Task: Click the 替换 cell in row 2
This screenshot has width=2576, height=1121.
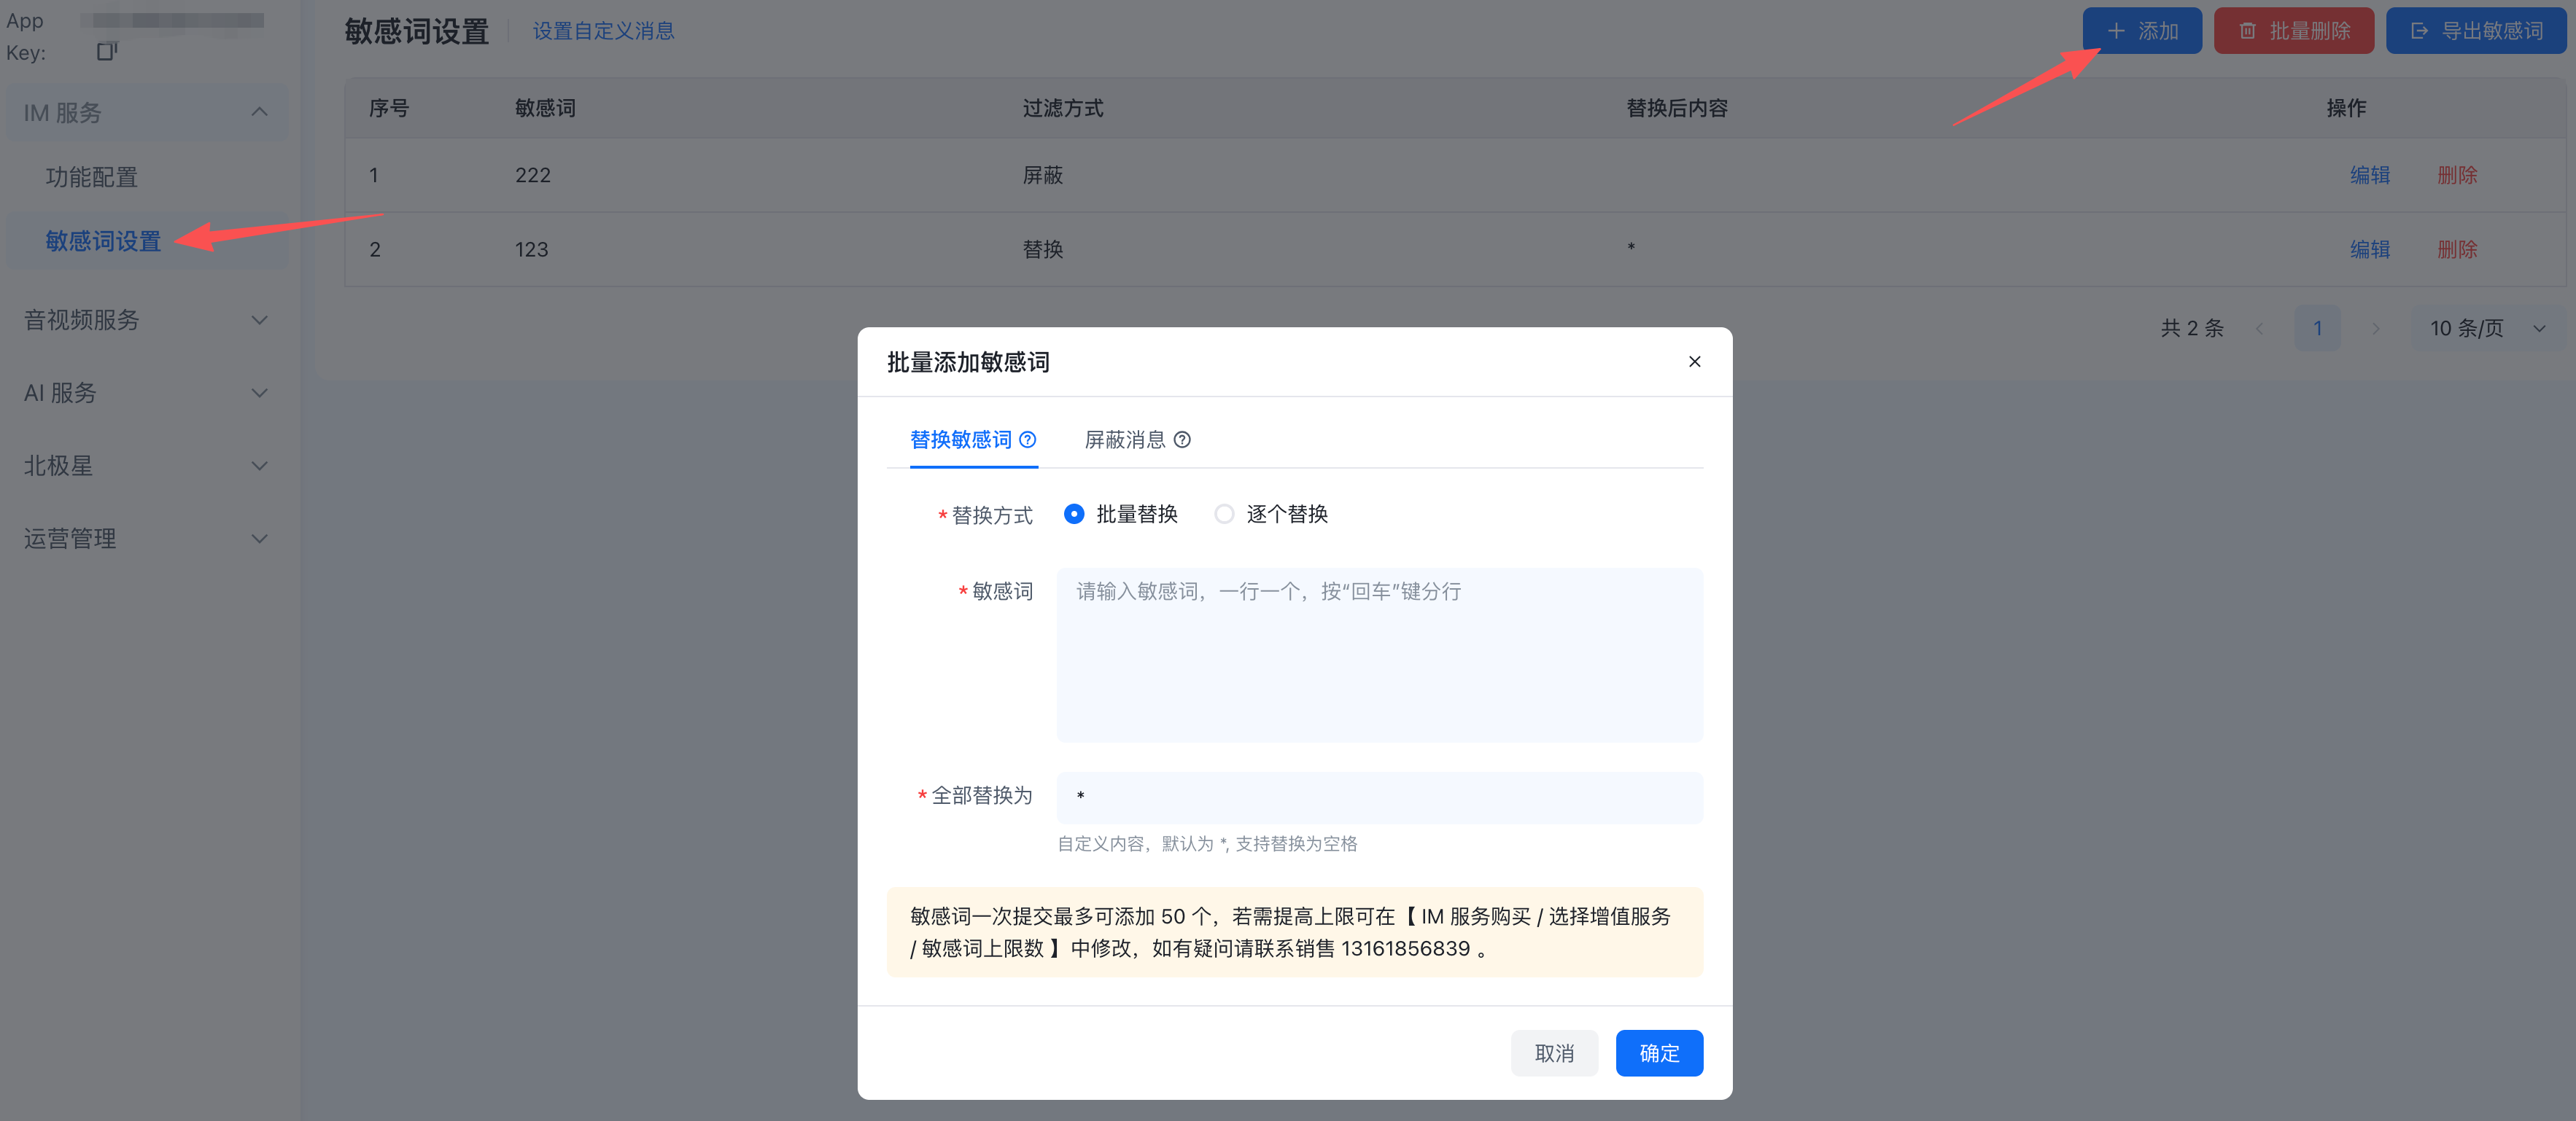Action: click(1042, 250)
